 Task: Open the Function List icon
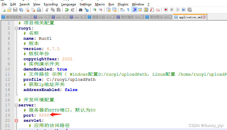(152, 10)
